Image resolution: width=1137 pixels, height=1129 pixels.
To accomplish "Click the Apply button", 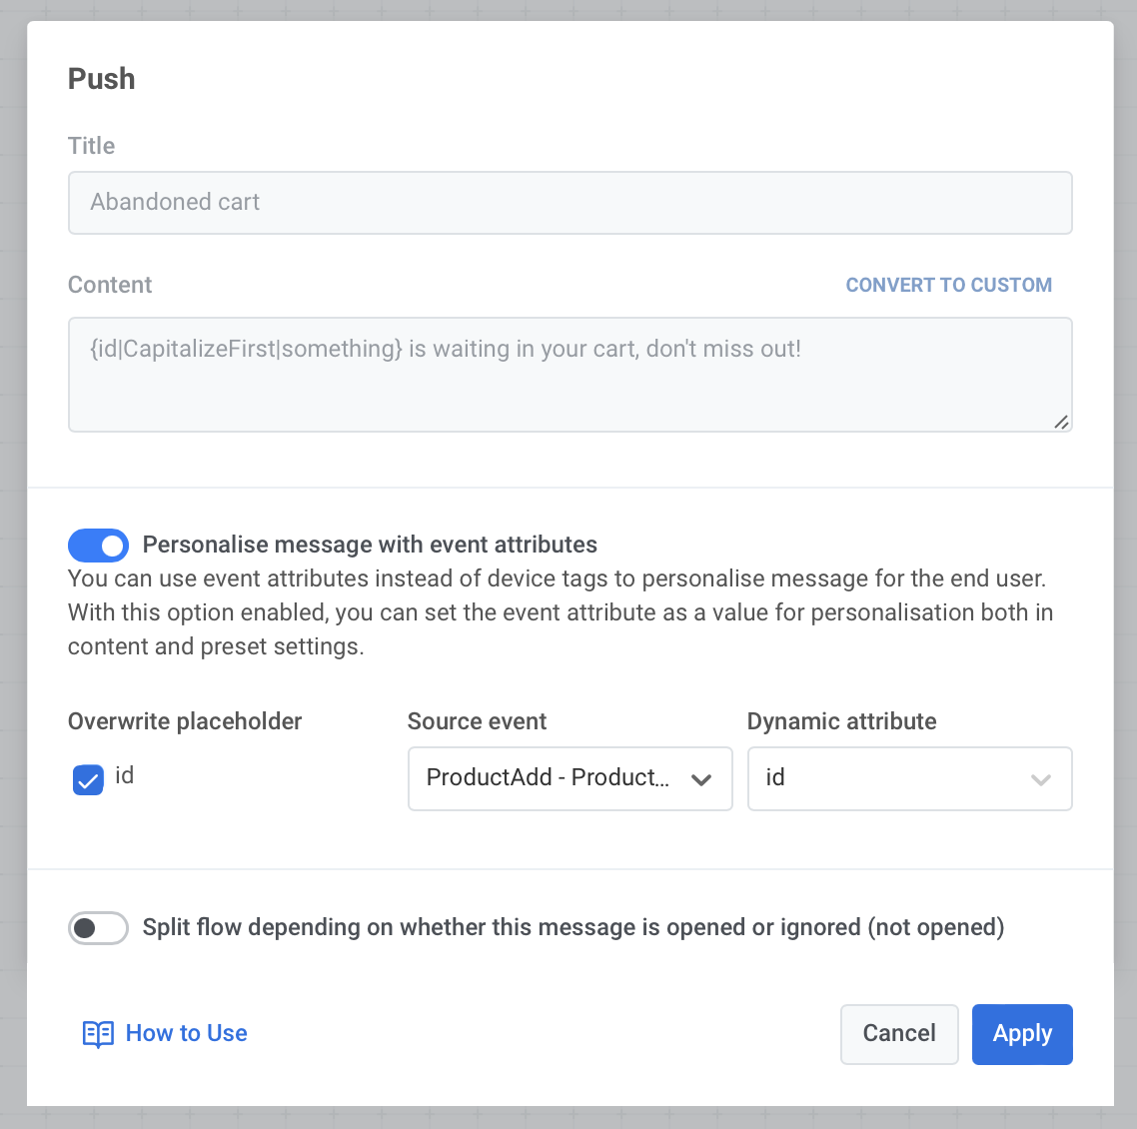I will [x=1022, y=1034].
